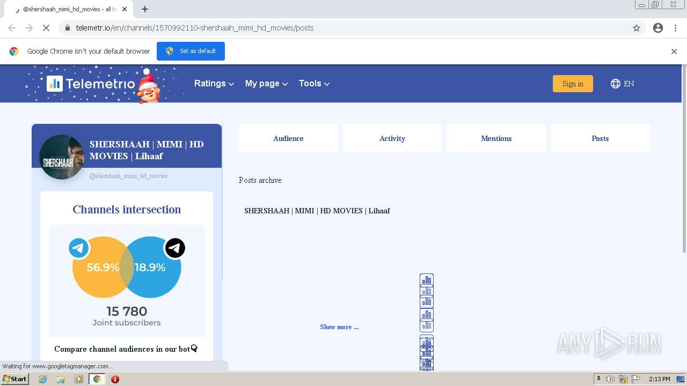The image size is (687, 386).
Task: Select the Mentions tab
Action: click(x=496, y=138)
